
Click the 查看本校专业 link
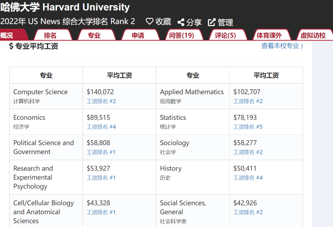tap(282, 46)
